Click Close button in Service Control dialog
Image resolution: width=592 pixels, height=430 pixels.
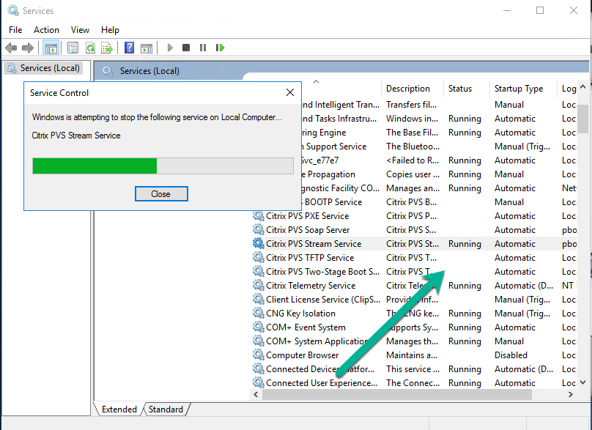point(161,193)
